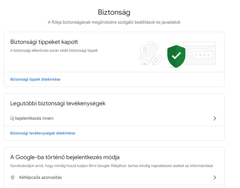
Task: Open Biztonsági tippek áttekintése link
Action: click(35, 79)
